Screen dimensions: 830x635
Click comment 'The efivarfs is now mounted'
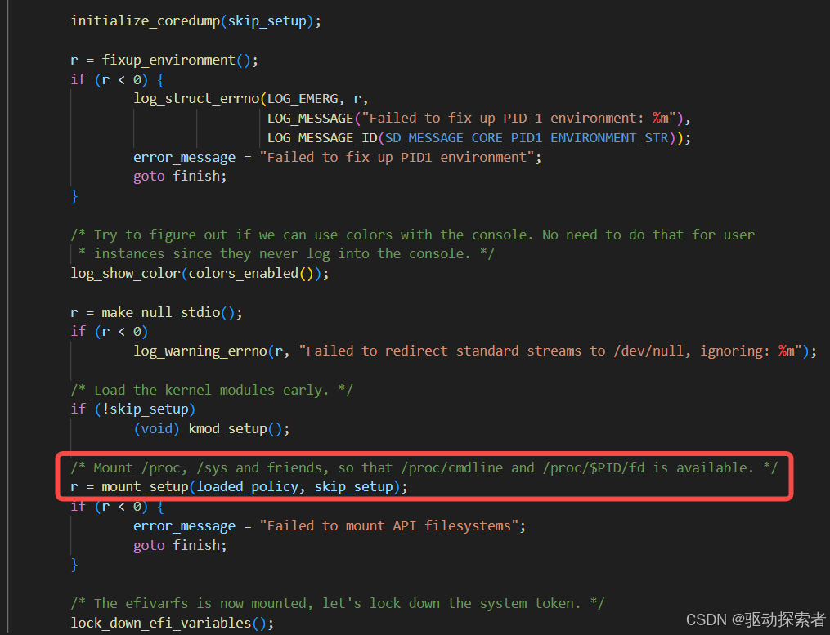pyautogui.click(x=337, y=604)
